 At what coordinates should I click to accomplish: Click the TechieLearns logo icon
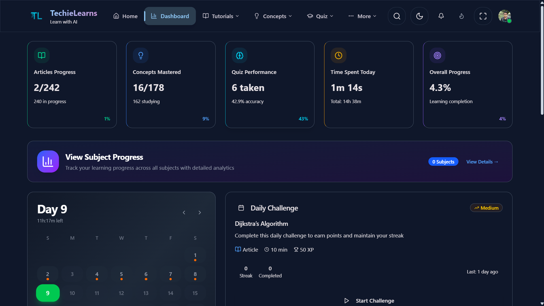click(36, 16)
